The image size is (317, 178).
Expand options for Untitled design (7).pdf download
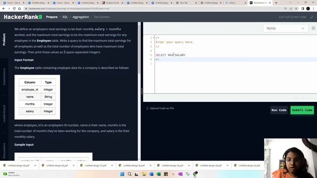coord(112,166)
